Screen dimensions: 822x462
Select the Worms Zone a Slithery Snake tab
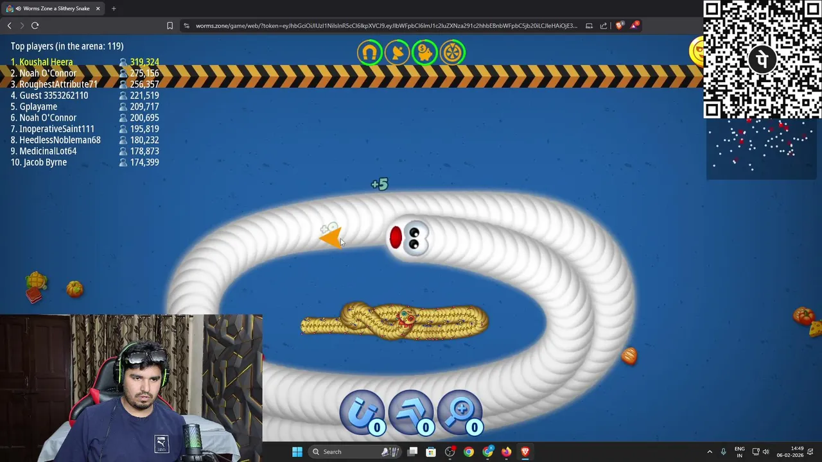point(54,8)
